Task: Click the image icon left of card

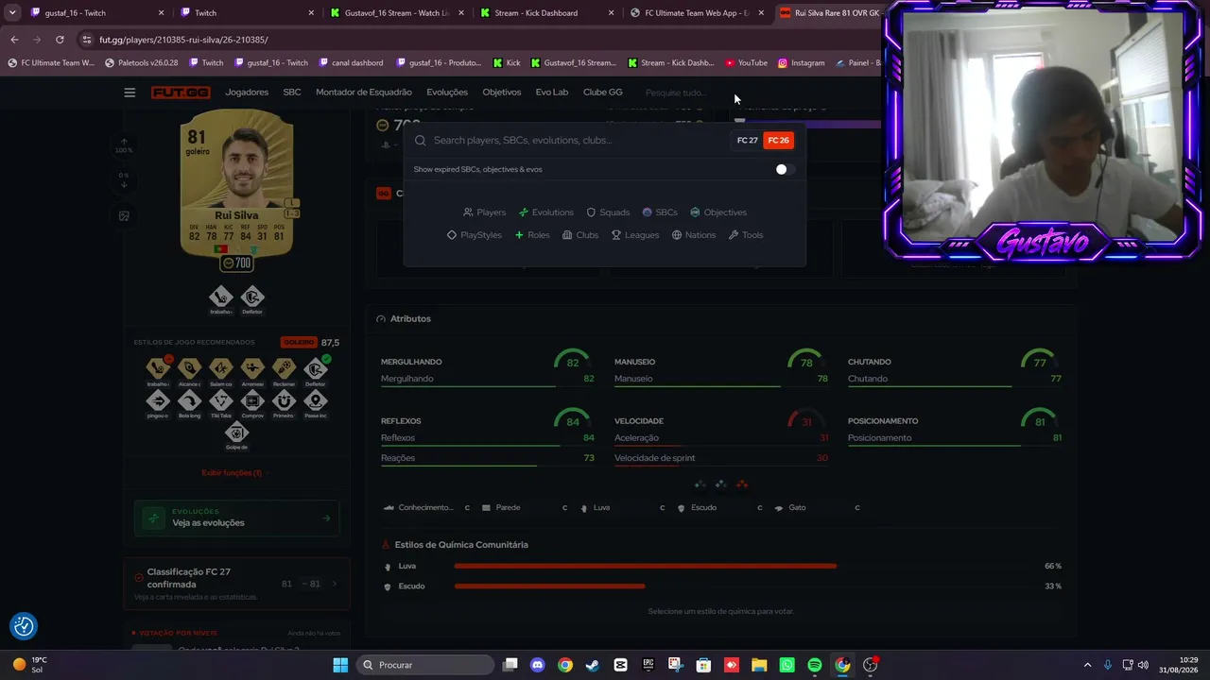Action: point(124,216)
